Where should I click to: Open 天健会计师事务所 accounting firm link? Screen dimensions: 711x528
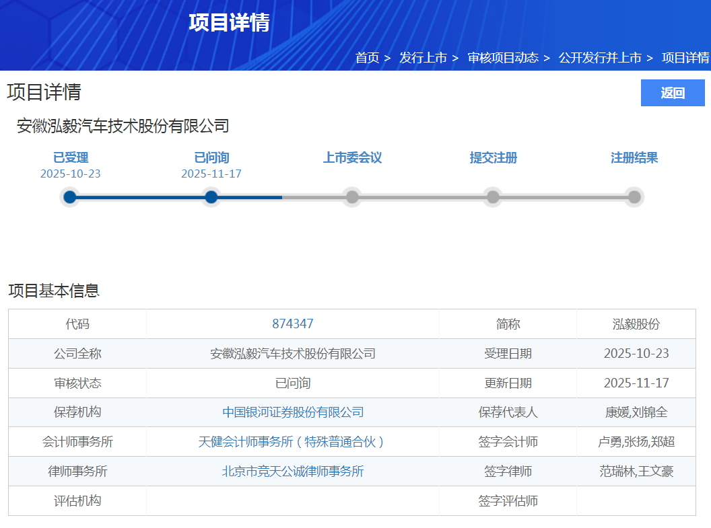click(x=293, y=442)
